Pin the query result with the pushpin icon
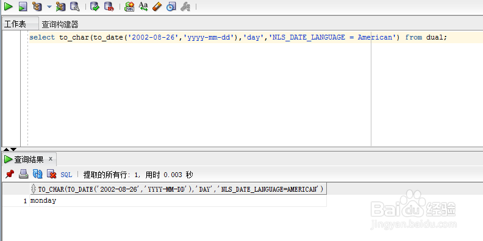Viewport: 483px width, 241px height. [10, 174]
